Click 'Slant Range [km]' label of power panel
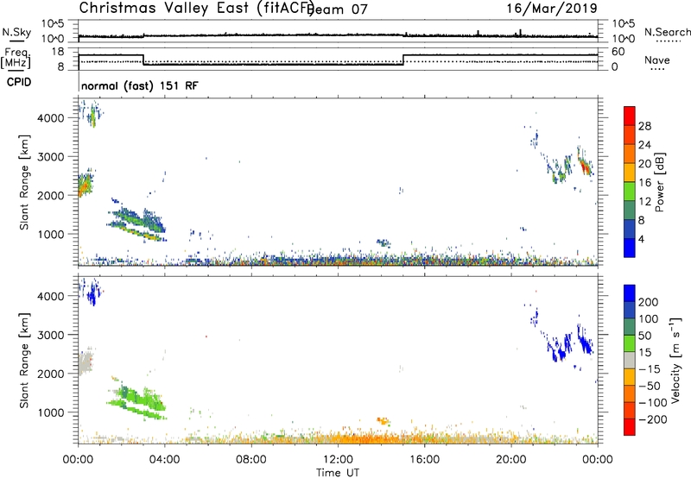The height and width of the screenshot is (478, 691). pos(24,182)
